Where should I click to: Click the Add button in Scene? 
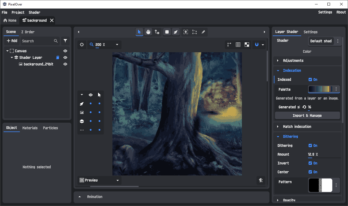[x=12, y=41]
